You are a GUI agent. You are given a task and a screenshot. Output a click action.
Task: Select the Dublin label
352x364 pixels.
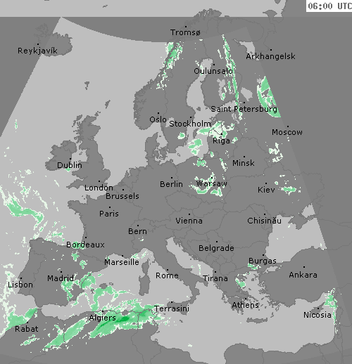pos(70,165)
